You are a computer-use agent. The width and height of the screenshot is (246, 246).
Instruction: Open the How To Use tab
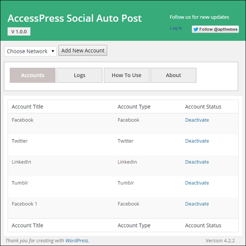pos(127,75)
